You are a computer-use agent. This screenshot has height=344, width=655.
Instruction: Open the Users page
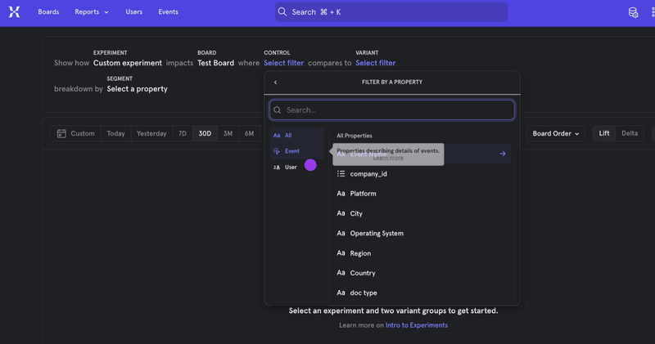pyautogui.click(x=134, y=12)
